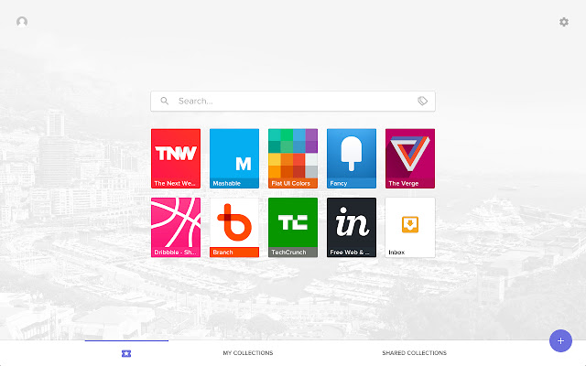
Task: Open the Branch tile
Action: (234, 228)
